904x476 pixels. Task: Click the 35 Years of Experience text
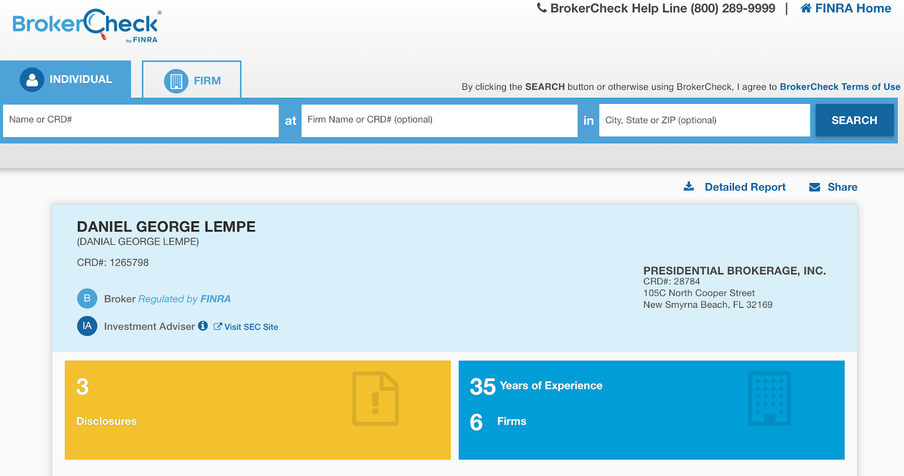coord(536,386)
